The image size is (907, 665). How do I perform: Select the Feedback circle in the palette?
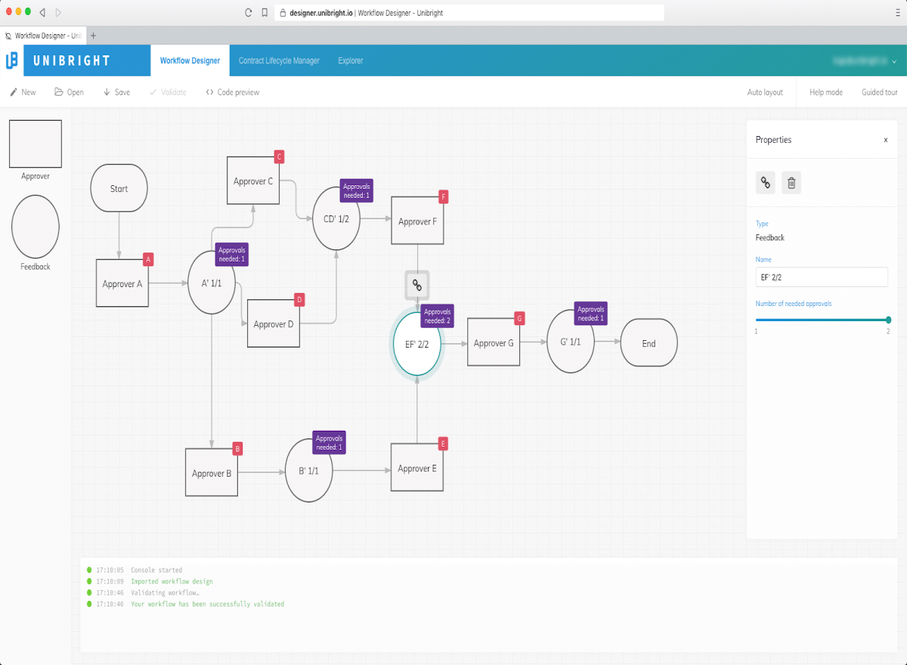(x=36, y=226)
